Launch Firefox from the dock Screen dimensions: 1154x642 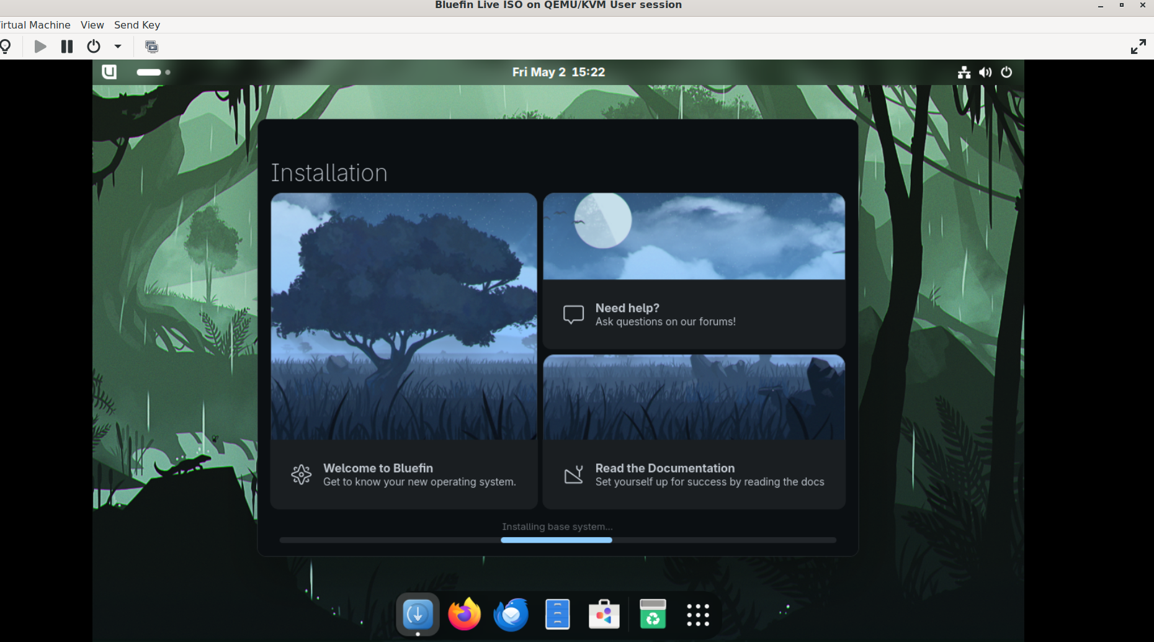click(465, 615)
